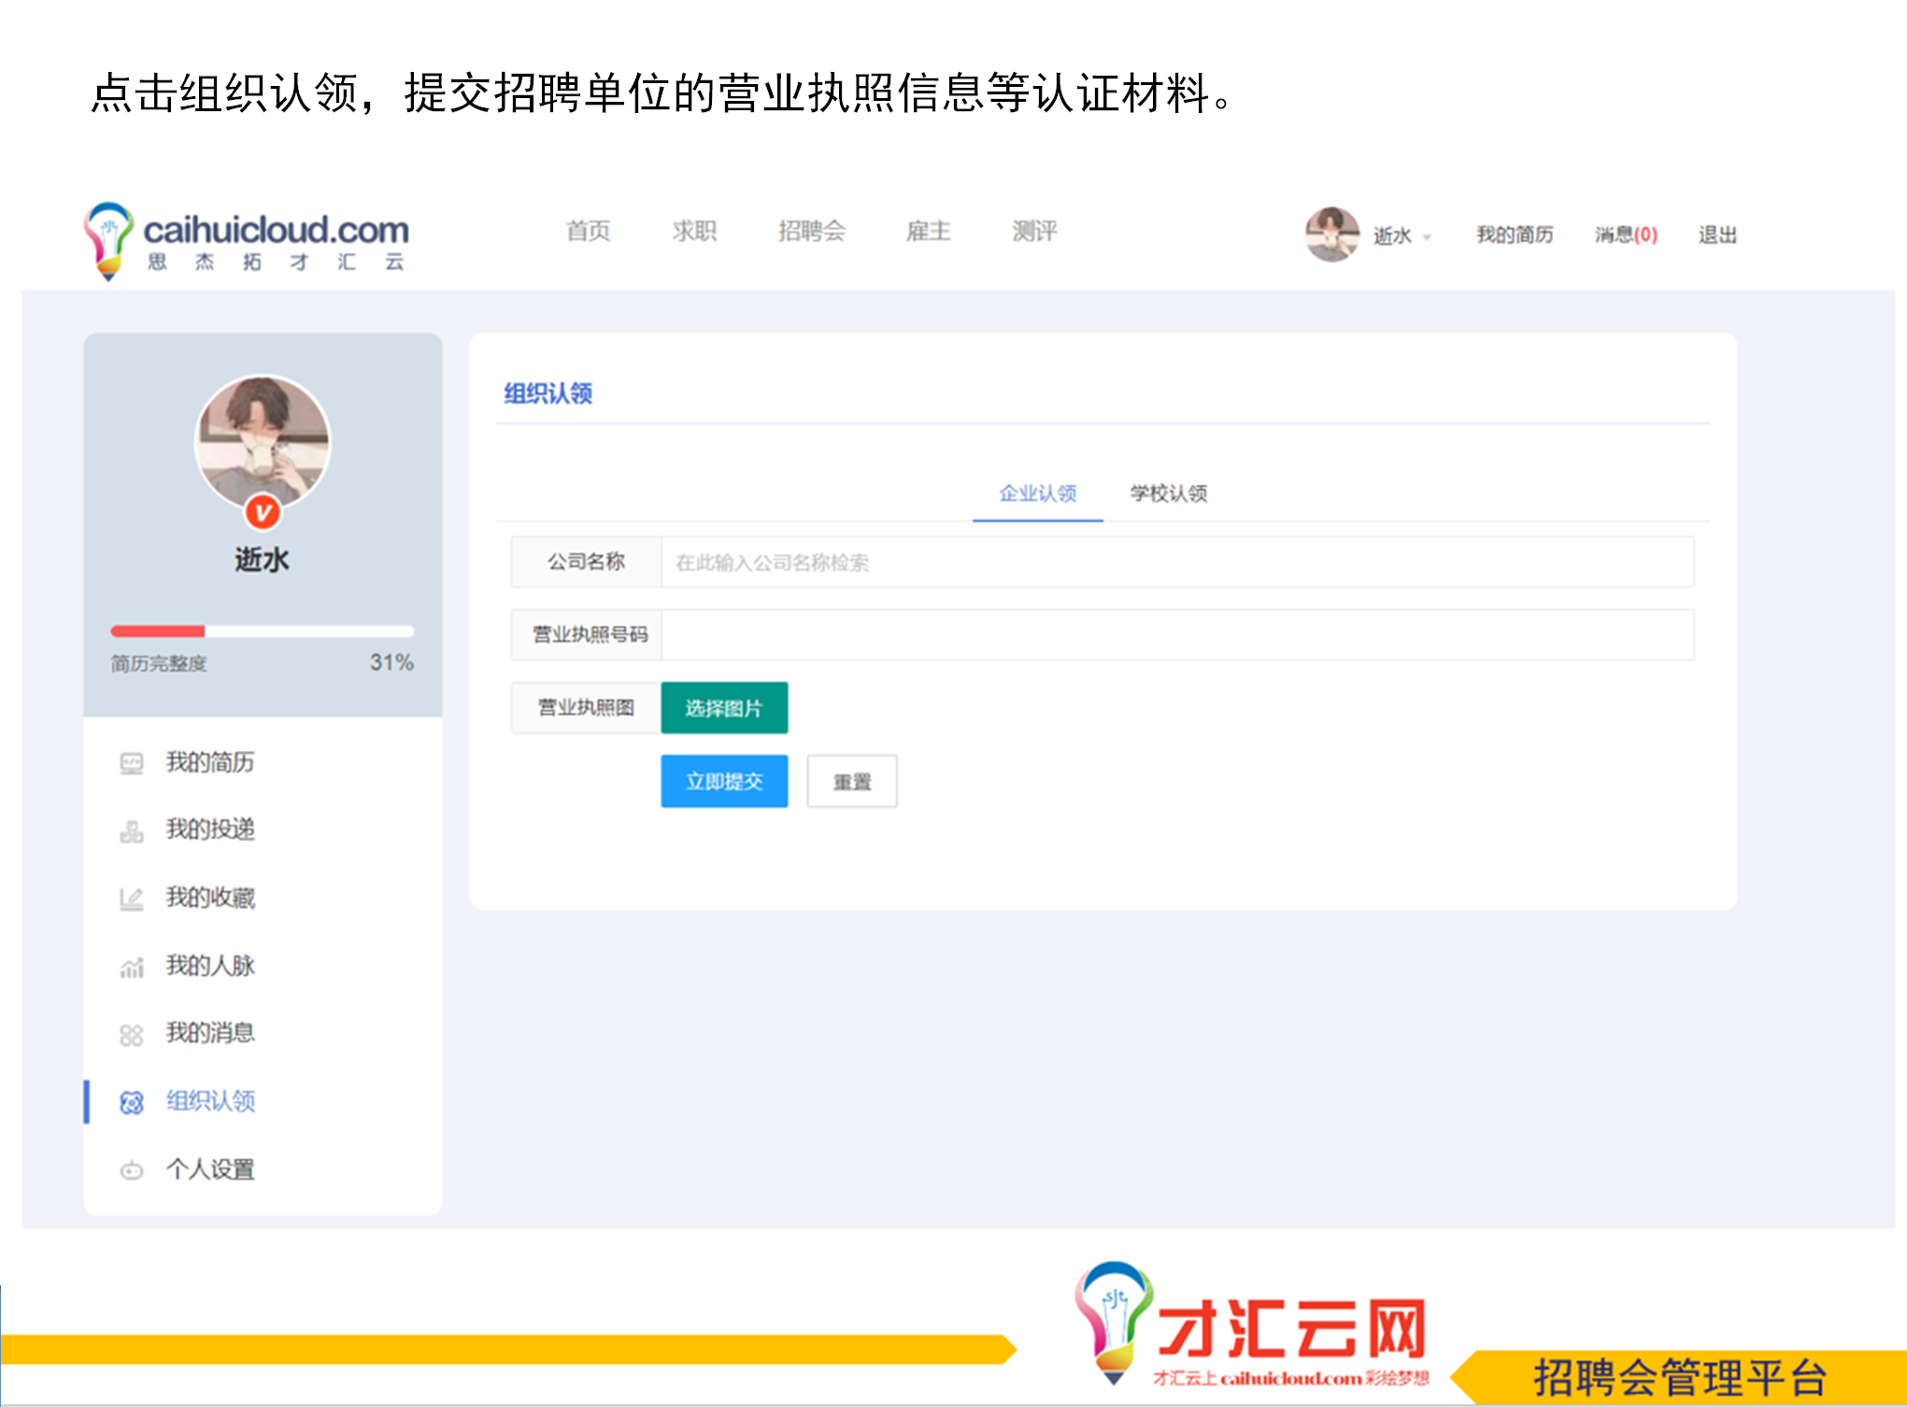Expand the 逝水 user dropdown arrow
The height and width of the screenshot is (1407, 1907).
pos(1427,237)
